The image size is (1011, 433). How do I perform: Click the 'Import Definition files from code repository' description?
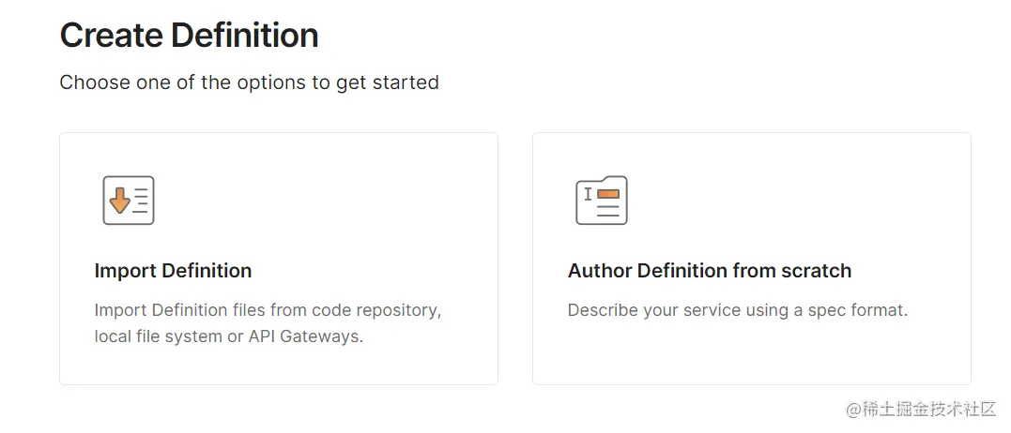click(x=268, y=310)
